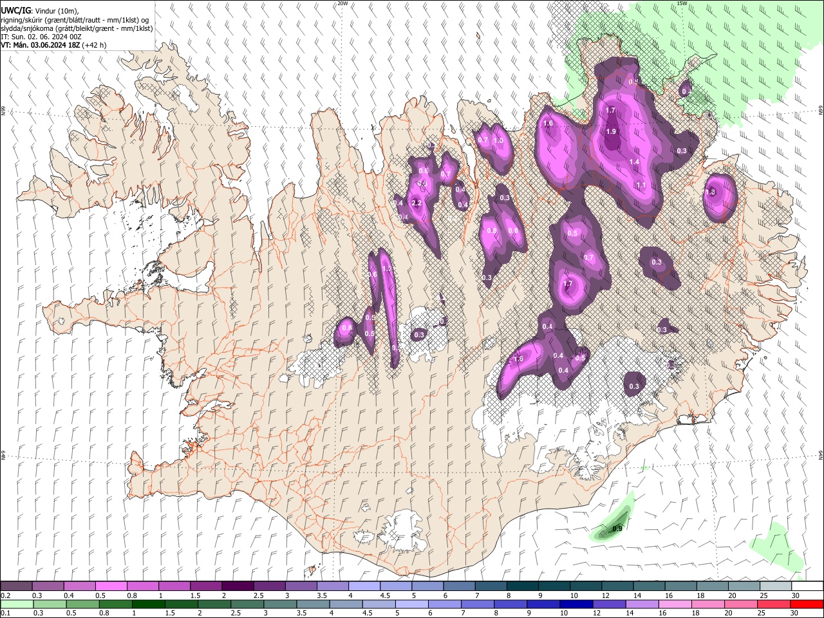This screenshot has width=824, height=618.
Task: Click the '1.9' snowfall value in the northeast
Action: (x=611, y=131)
